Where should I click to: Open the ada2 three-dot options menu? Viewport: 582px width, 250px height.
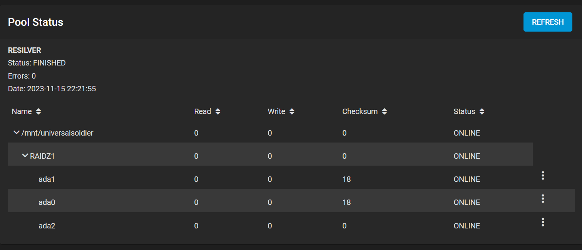coord(543,222)
